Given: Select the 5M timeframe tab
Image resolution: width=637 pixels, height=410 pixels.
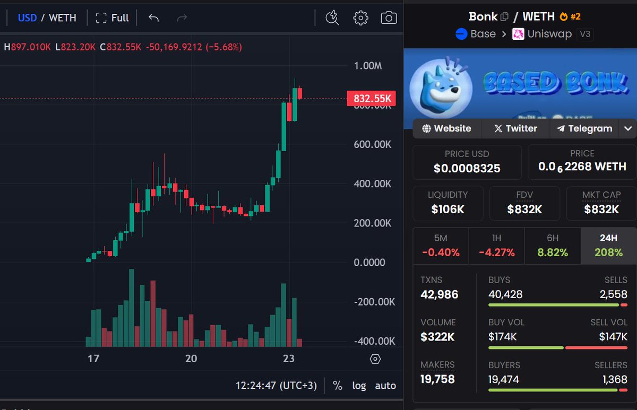Looking at the screenshot, I should click(x=441, y=246).
